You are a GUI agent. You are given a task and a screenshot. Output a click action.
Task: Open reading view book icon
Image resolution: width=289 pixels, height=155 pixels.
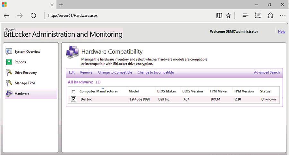(219, 15)
